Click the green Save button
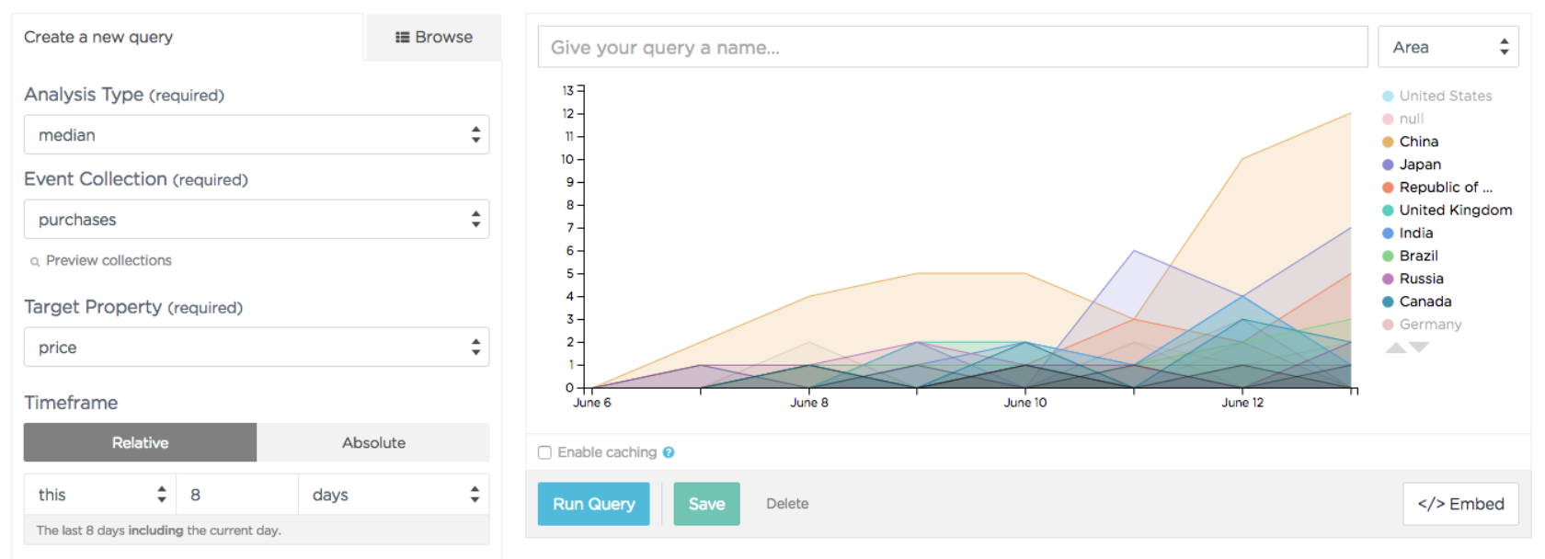This screenshot has width=1545, height=559. pyautogui.click(x=706, y=504)
